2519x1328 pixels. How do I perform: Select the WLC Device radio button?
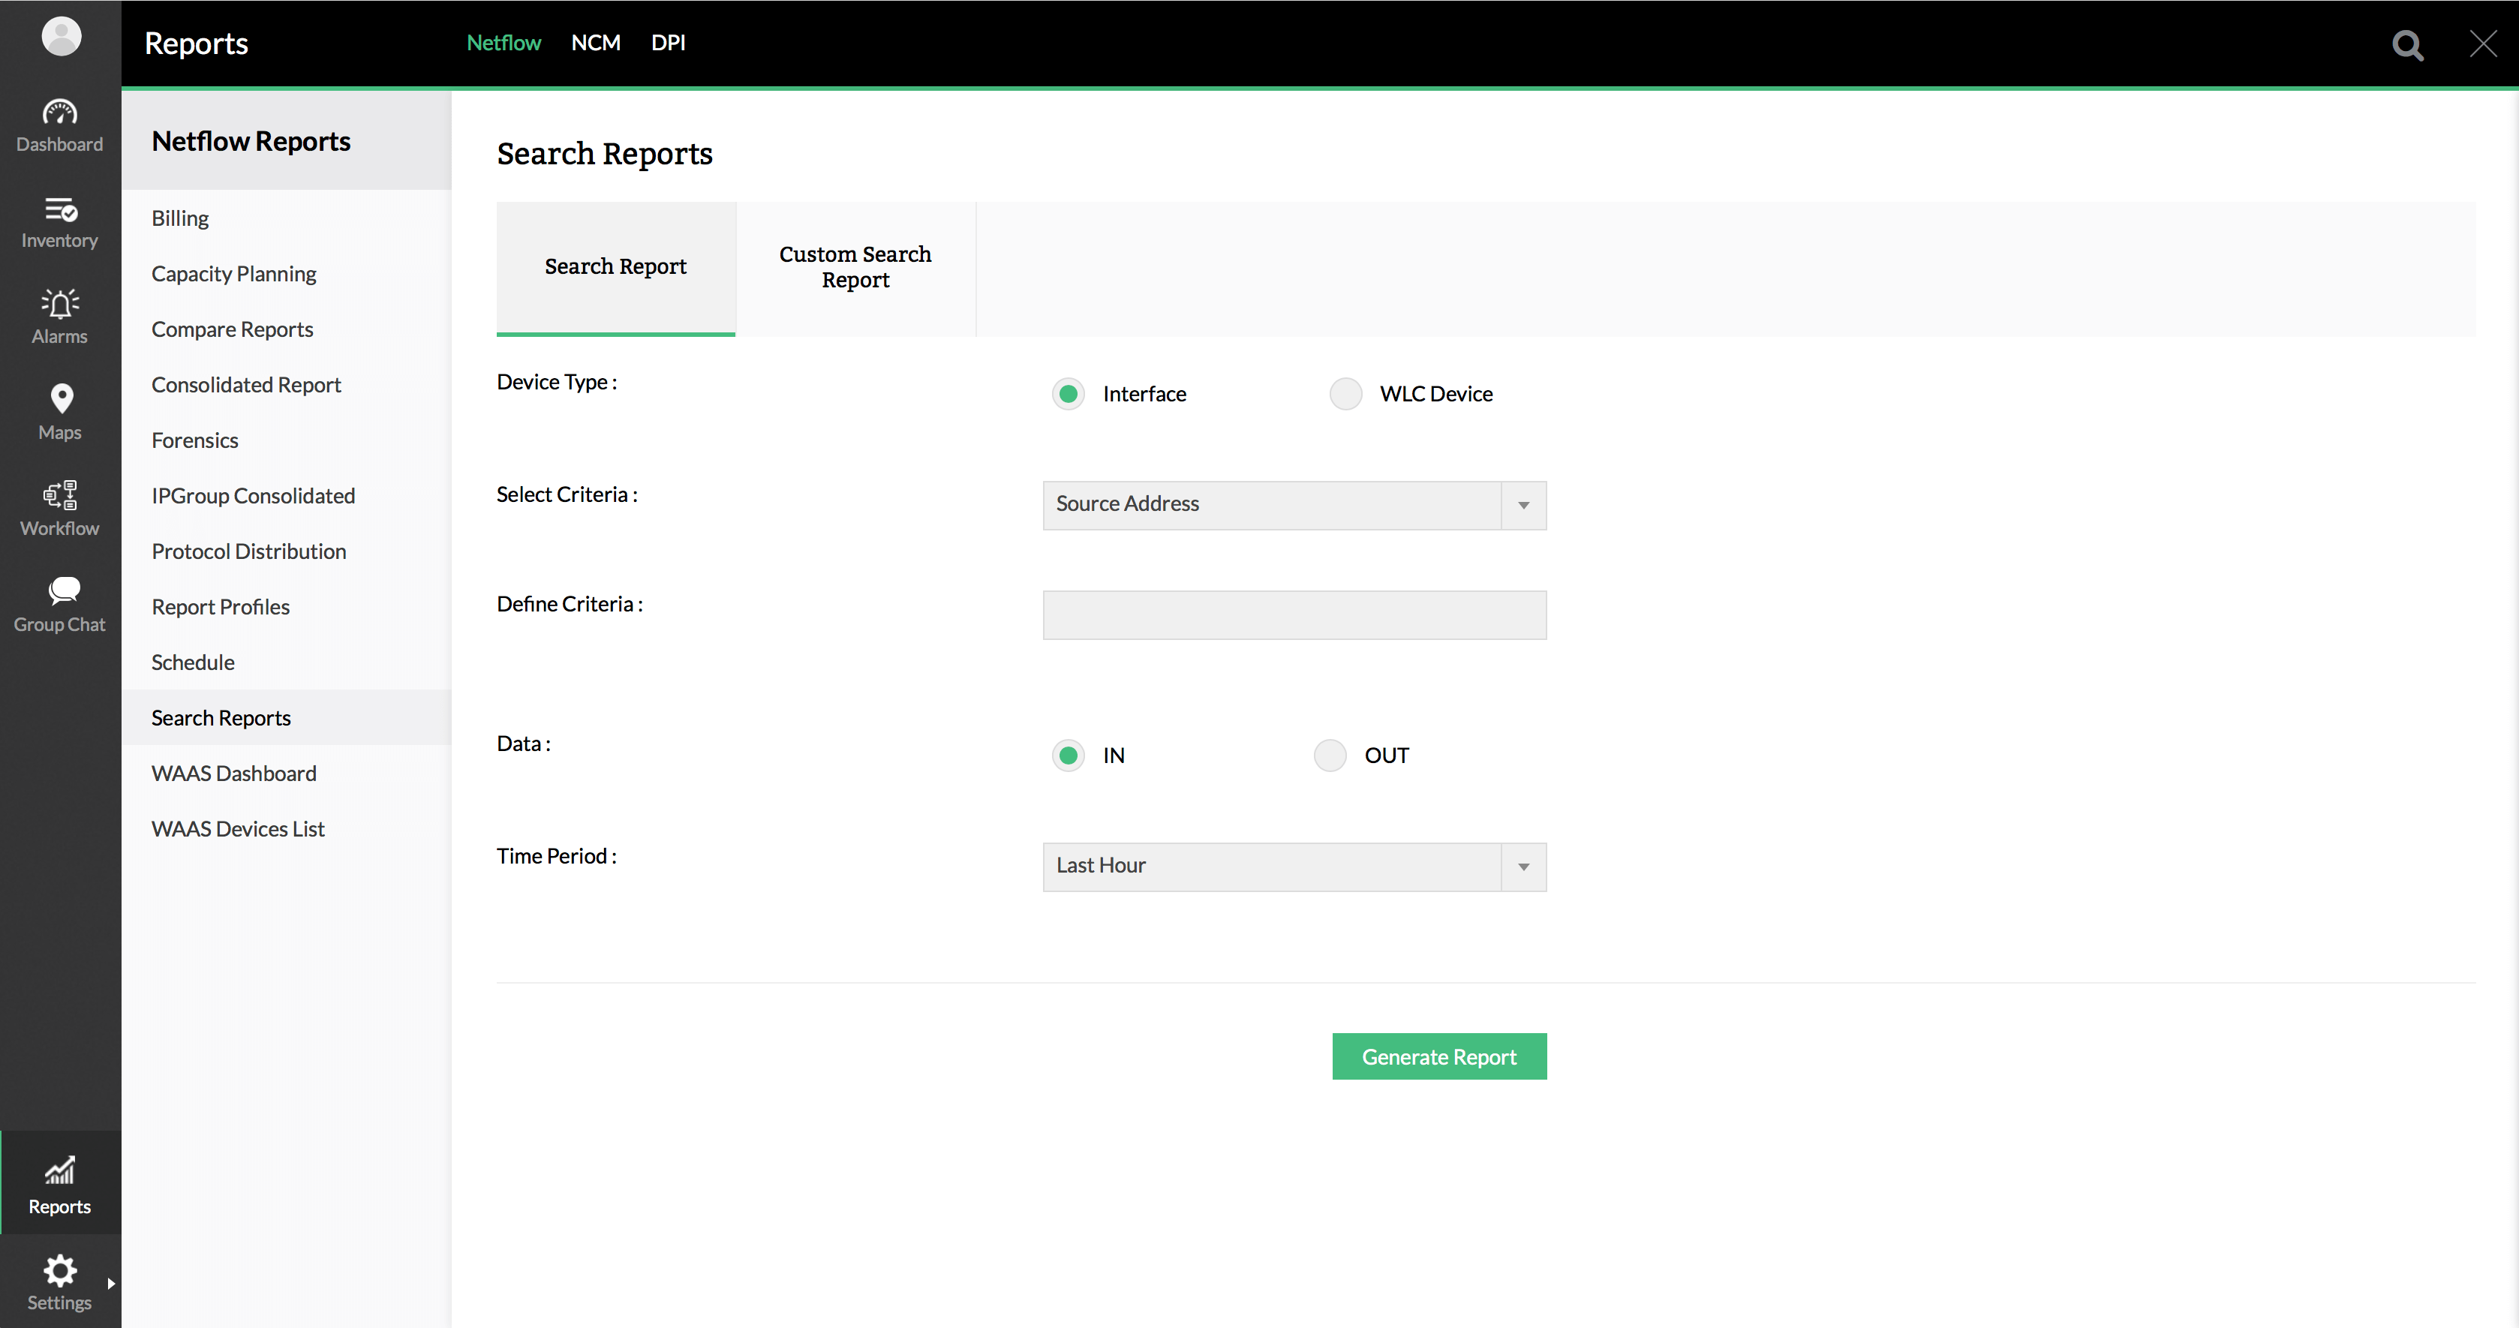point(1345,394)
